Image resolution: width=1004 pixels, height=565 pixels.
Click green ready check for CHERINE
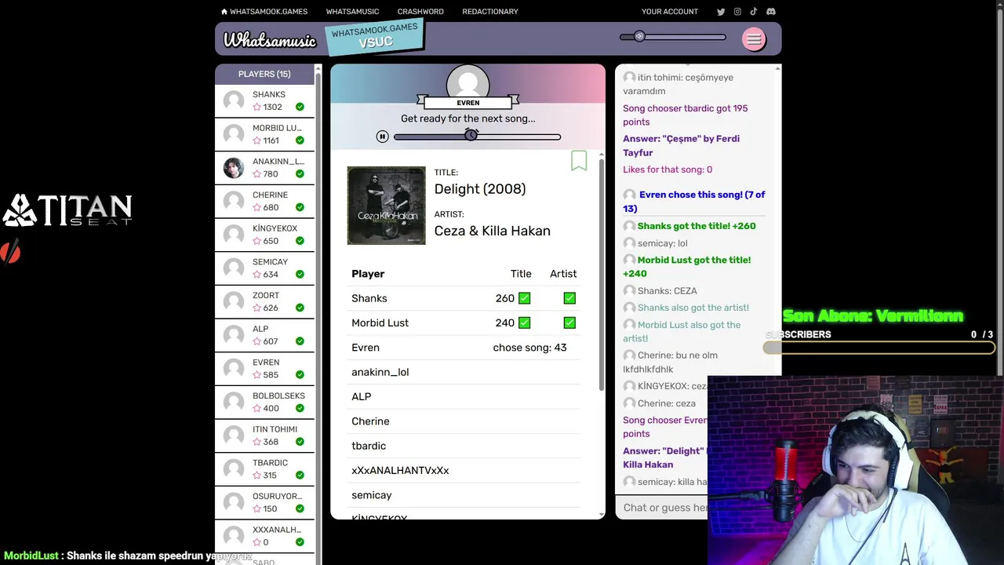(x=300, y=207)
